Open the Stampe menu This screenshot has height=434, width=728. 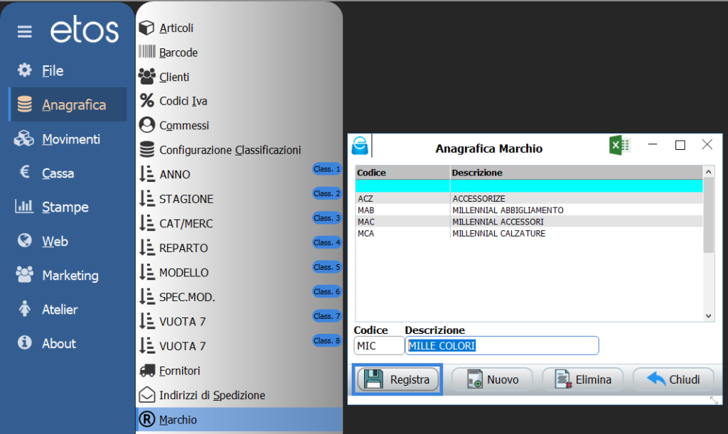65,207
